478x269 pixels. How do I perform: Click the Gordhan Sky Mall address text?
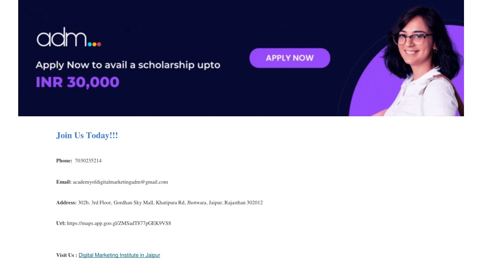click(x=170, y=203)
